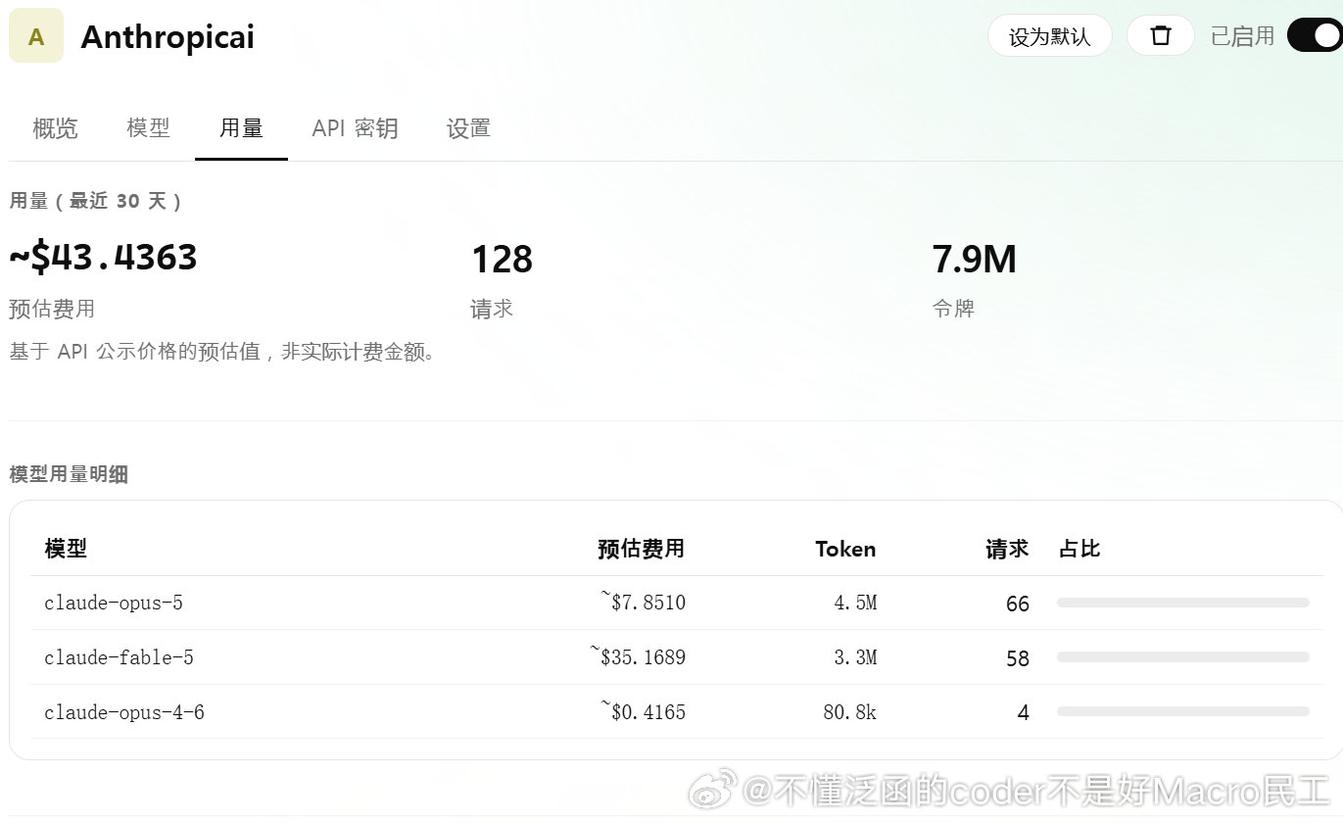Click the trash delete provider icon
1343x823 pixels.
tap(1161, 36)
